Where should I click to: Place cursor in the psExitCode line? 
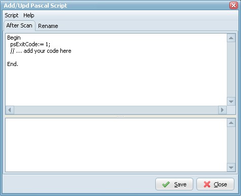[x=30, y=44]
